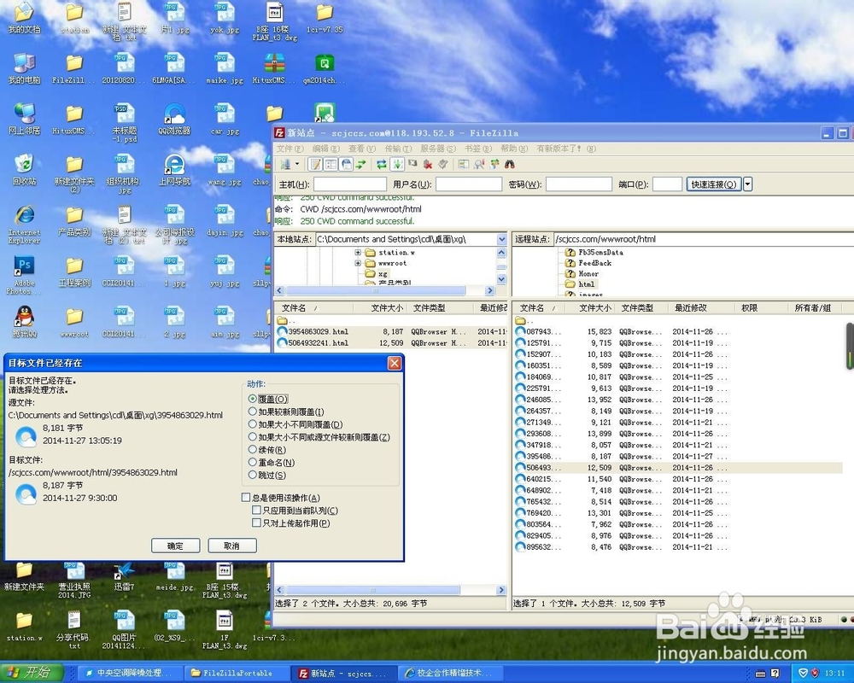The height and width of the screenshot is (683, 854).
Task: Check 总是使用该操作(A) checkbox
Action: 246,497
